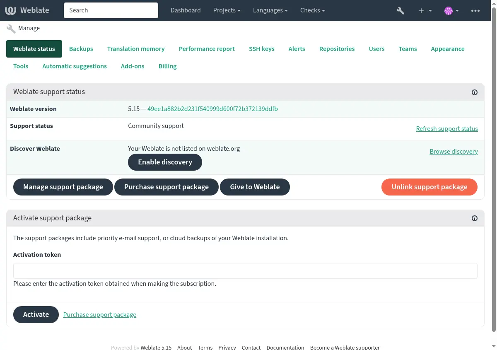The image size is (497, 350).
Task: Open the Performance report tab
Action: click(207, 49)
